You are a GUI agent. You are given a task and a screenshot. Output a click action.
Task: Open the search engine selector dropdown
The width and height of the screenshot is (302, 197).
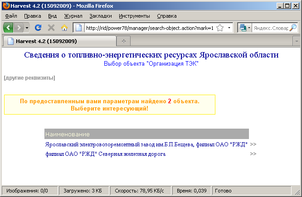(244, 28)
